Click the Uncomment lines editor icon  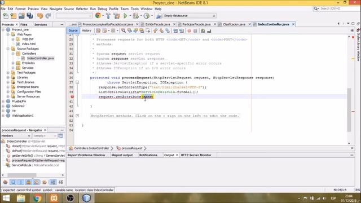point(209,30)
